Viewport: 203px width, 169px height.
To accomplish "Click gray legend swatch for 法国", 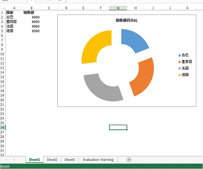I will pos(180,68).
